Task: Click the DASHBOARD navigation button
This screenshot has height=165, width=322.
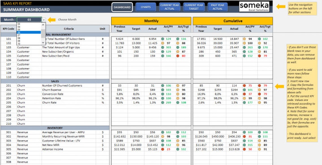Action: click(122, 7)
